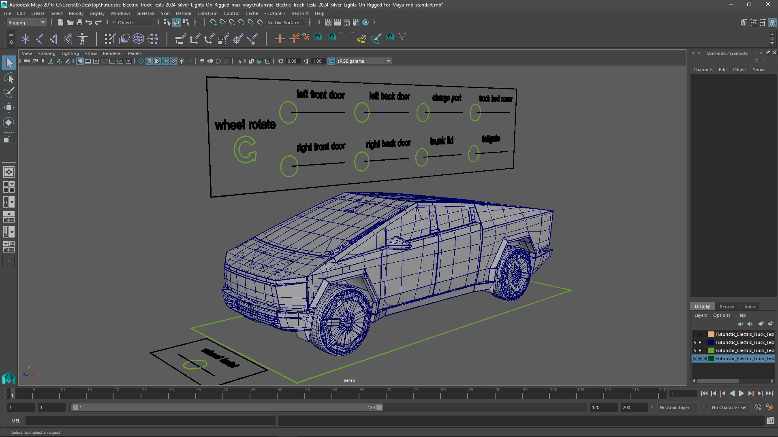
Task: Select the Lasso tool in the toolbox
Action: click(x=9, y=77)
